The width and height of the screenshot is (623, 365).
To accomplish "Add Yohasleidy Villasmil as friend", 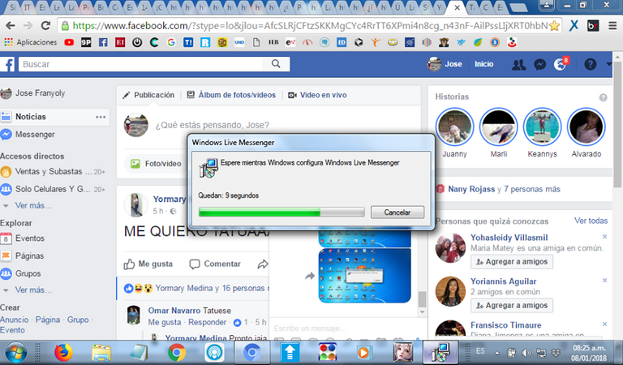I will point(512,262).
